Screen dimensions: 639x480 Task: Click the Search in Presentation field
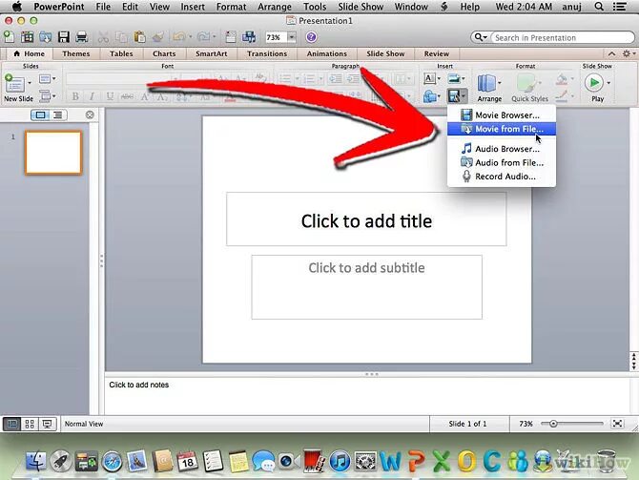[562, 37]
